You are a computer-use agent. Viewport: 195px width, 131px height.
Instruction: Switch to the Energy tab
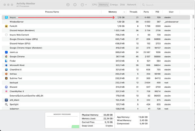[x=114, y=5]
